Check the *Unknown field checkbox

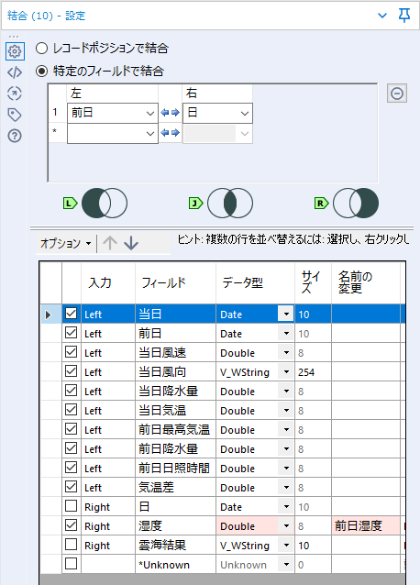click(72, 564)
